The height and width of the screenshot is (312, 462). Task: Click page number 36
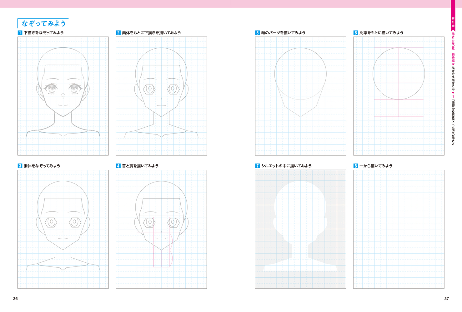point(15,299)
